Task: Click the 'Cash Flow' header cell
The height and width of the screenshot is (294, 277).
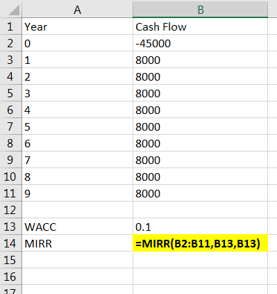Action: pyautogui.click(x=201, y=26)
